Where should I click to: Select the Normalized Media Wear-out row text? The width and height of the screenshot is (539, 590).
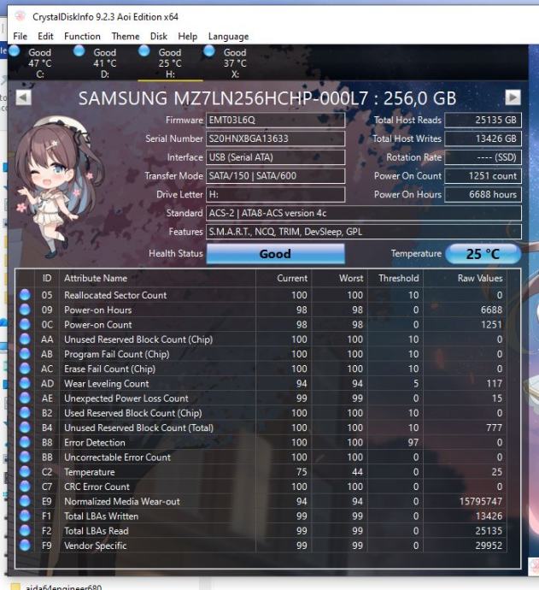point(122,502)
